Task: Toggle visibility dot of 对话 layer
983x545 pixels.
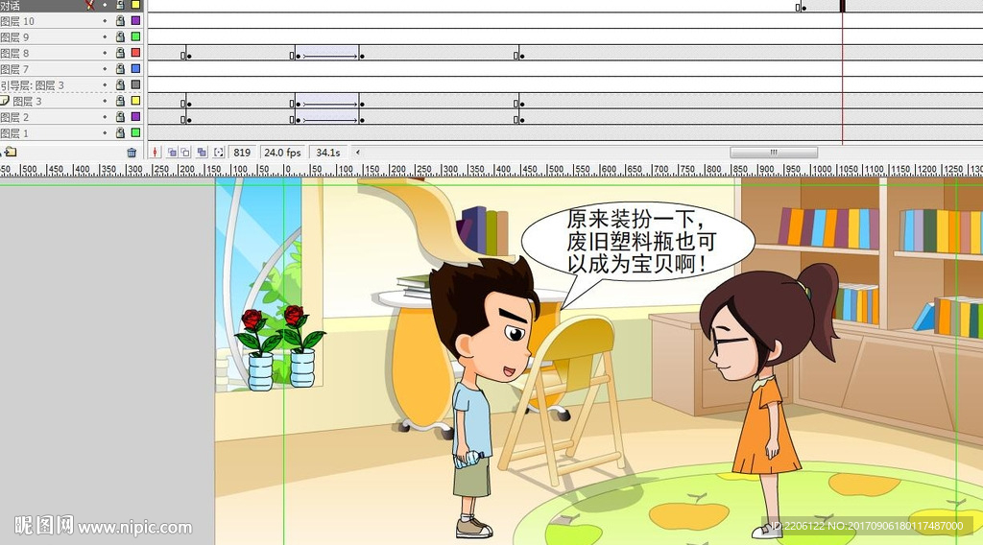Action: pos(105,5)
